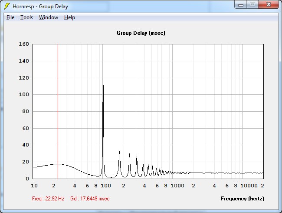Minimize the Hornresp window

(241, 5)
